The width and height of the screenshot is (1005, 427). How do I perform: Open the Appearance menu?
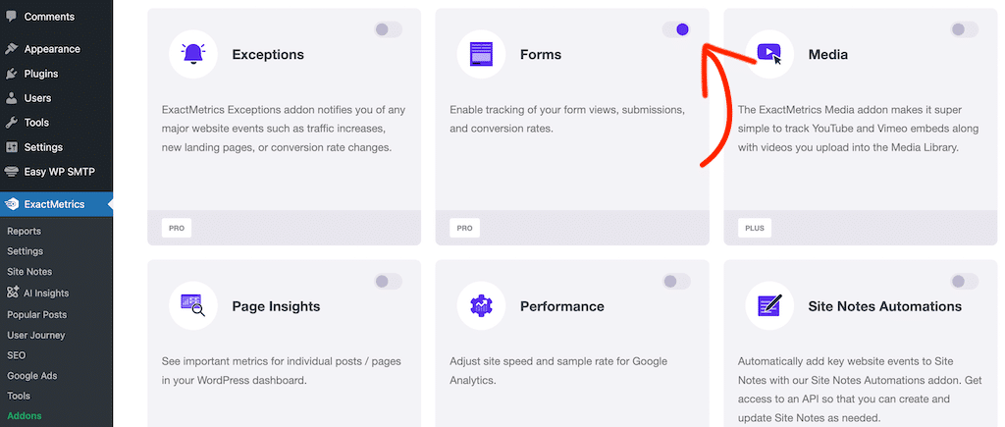52,49
